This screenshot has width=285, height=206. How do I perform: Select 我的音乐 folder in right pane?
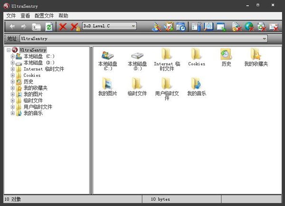pyautogui.click(x=197, y=83)
